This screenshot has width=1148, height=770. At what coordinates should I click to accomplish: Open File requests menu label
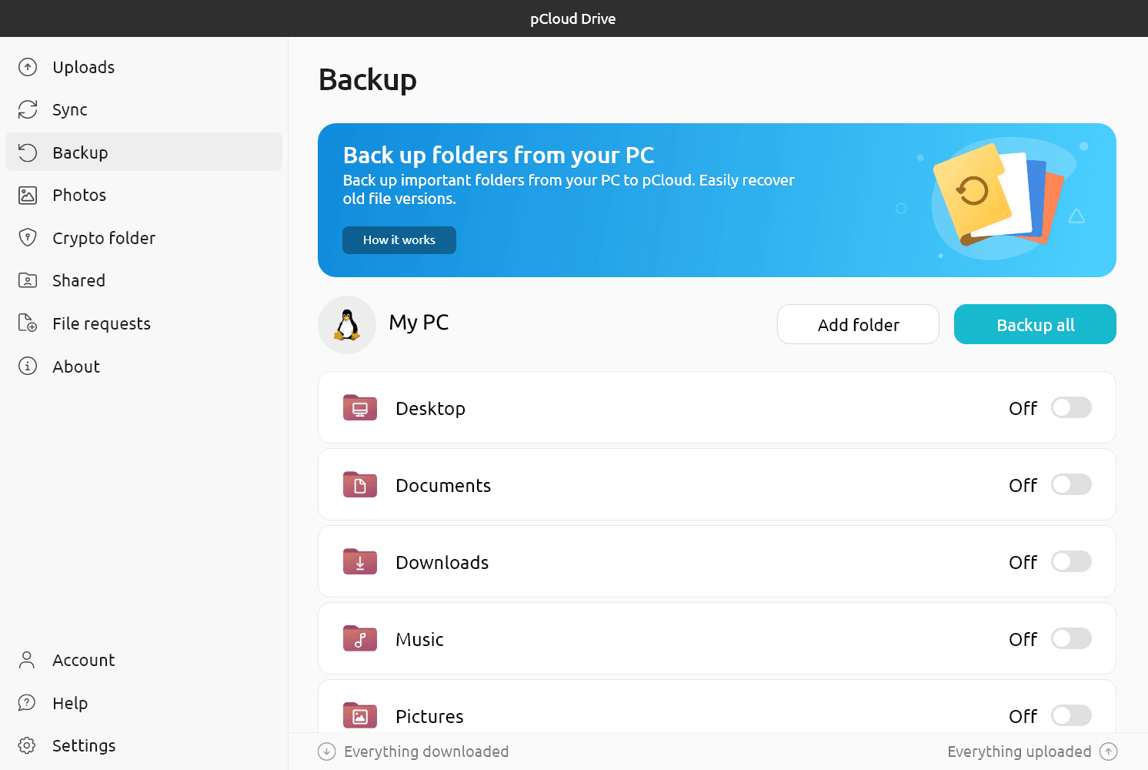[x=102, y=323]
